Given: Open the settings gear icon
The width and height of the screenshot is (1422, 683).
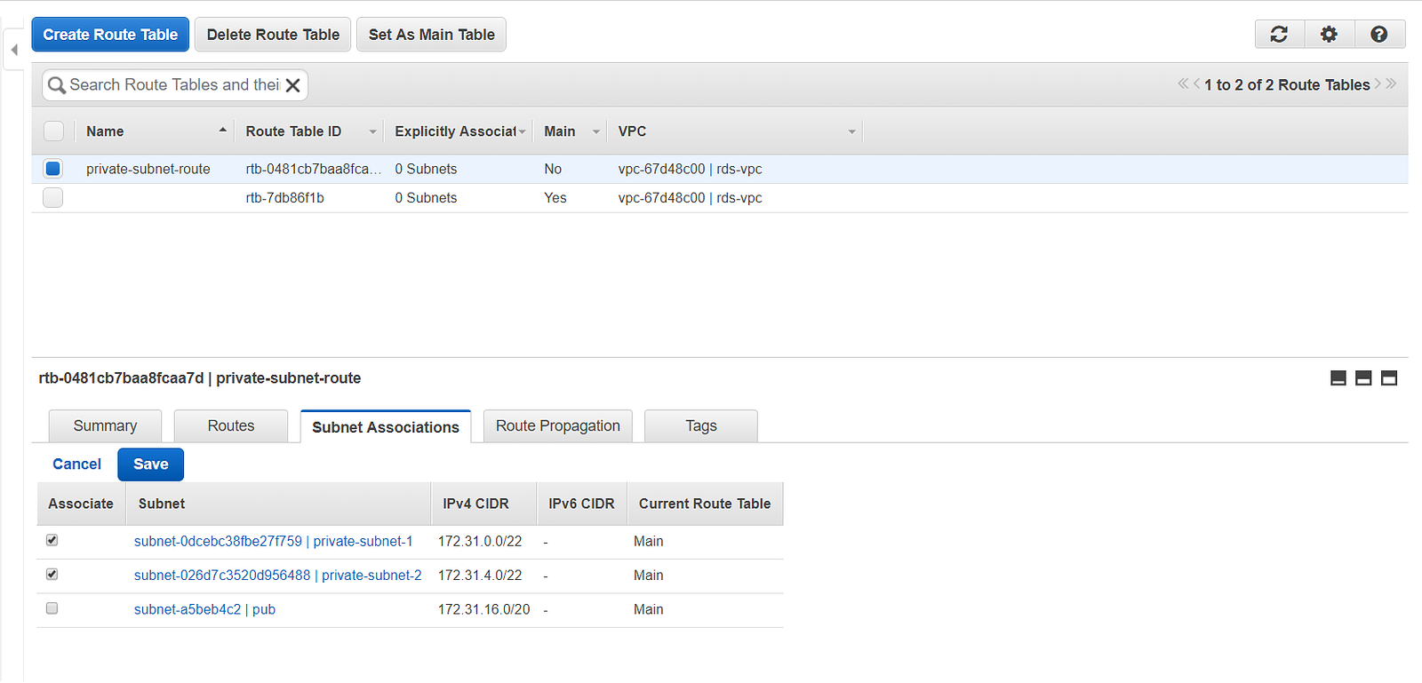Looking at the screenshot, I should [x=1329, y=35].
